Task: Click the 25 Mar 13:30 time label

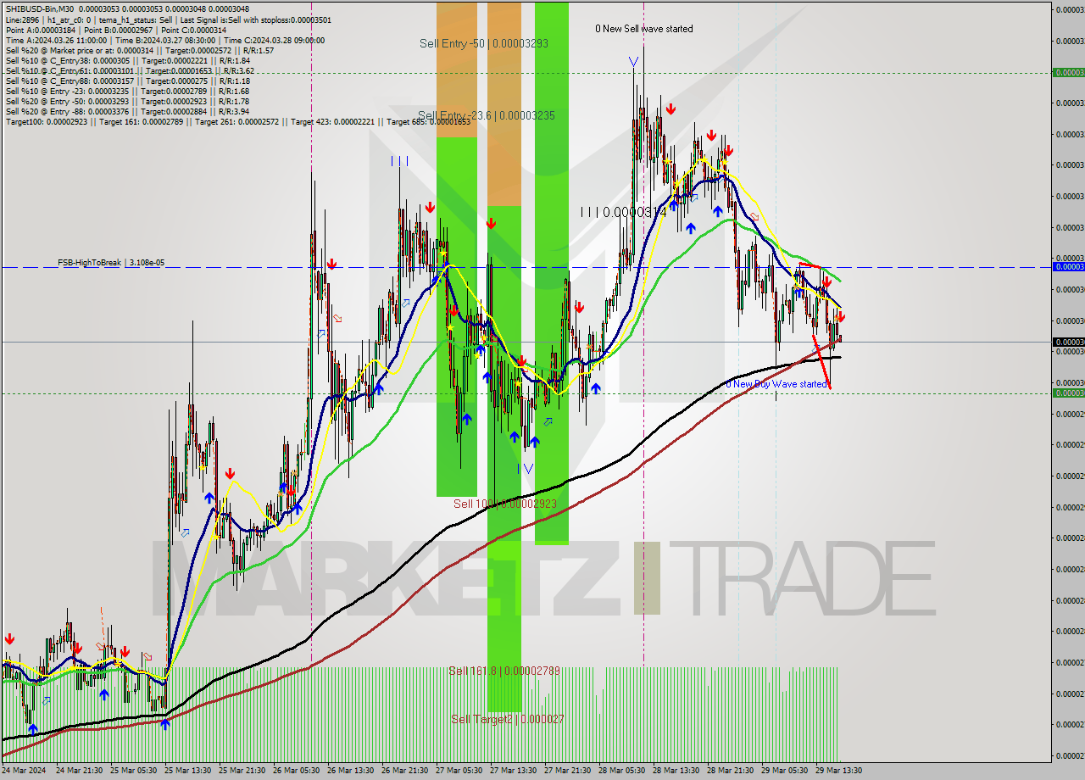Action: [187, 771]
